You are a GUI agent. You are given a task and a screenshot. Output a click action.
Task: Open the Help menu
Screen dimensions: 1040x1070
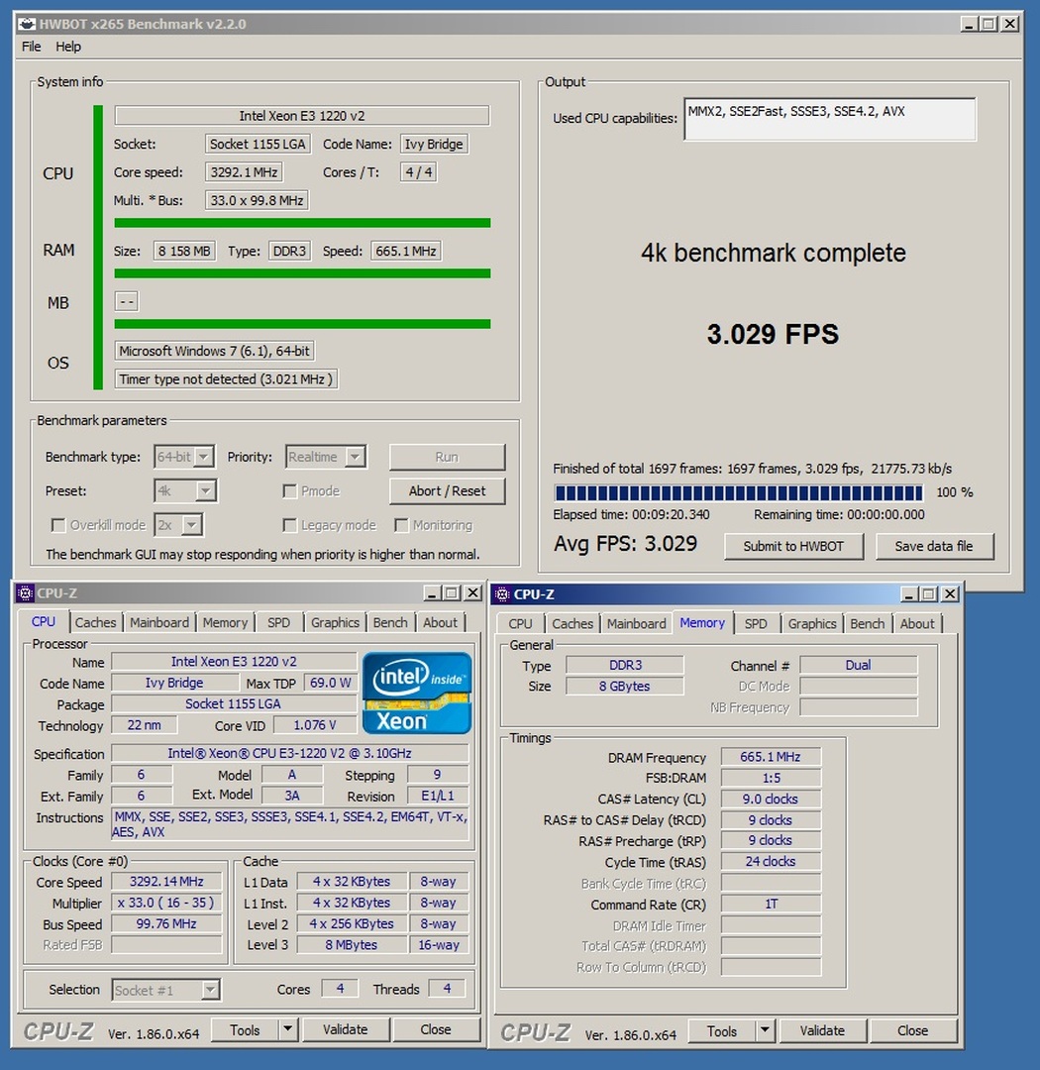[68, 47]
